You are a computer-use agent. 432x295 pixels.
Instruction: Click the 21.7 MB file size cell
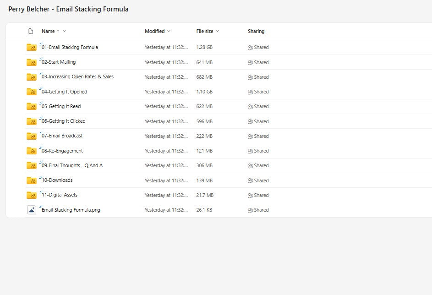click(x=205, y=195)
